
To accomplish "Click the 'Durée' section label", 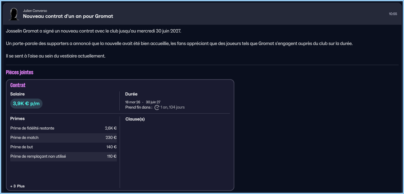I will [131, 94].
